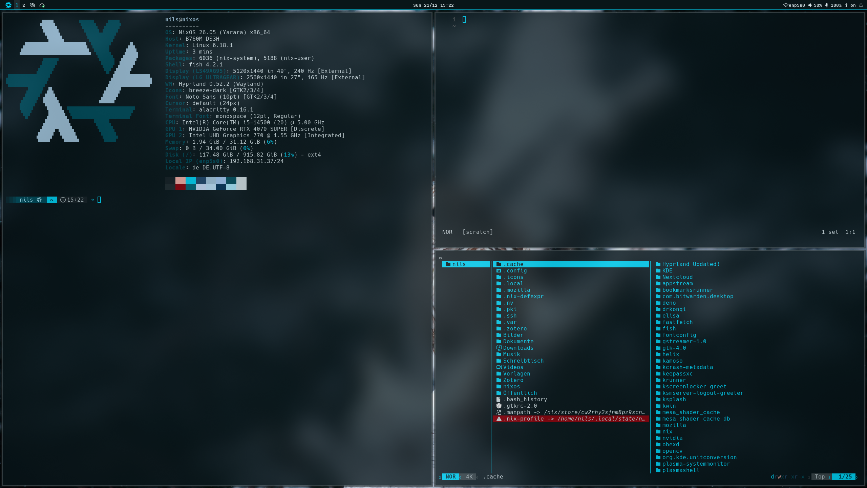Click the crossed-out eye tray icon
Viewport: 867px width, 488px height.
[33, 5]
